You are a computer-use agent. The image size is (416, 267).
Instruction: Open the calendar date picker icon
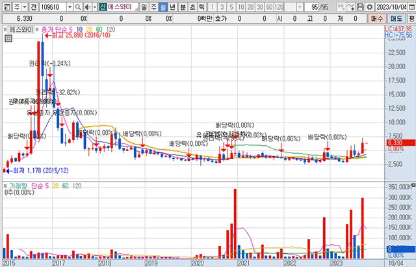411,7
